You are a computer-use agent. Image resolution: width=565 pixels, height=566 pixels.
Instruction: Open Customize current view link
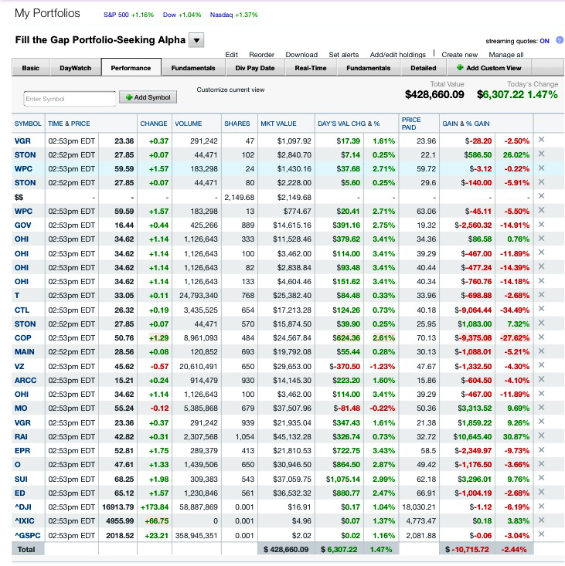[x=230, y=90]
